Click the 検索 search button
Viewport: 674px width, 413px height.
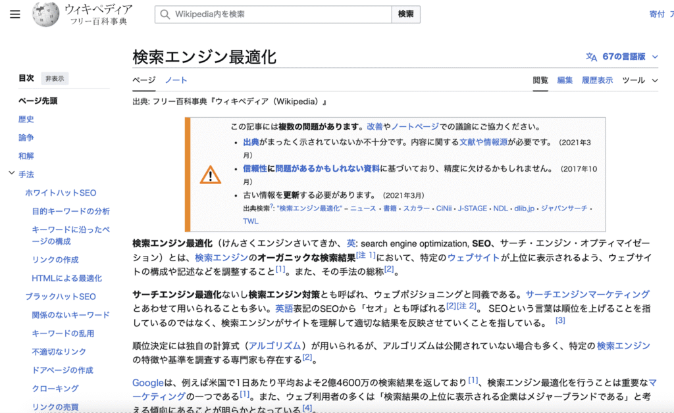coord(405,14)
